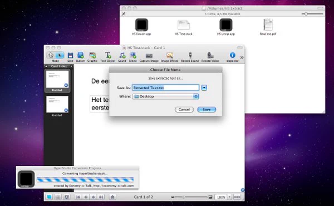The width and height of the screenshot is (334, 206).
Task: Add a Movie from the toolbar
Action: point(133,55)
